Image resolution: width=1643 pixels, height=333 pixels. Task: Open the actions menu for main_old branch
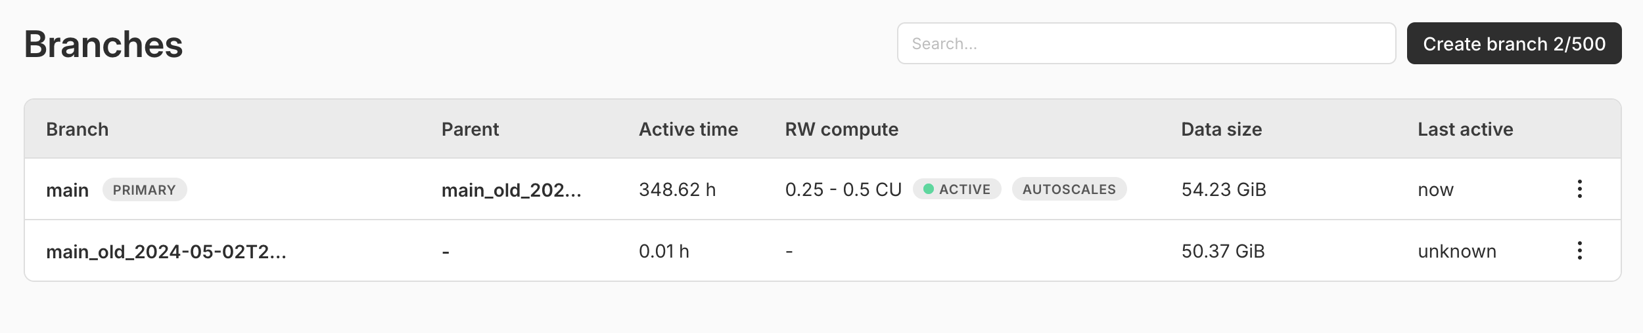[x=1579, y=250]
